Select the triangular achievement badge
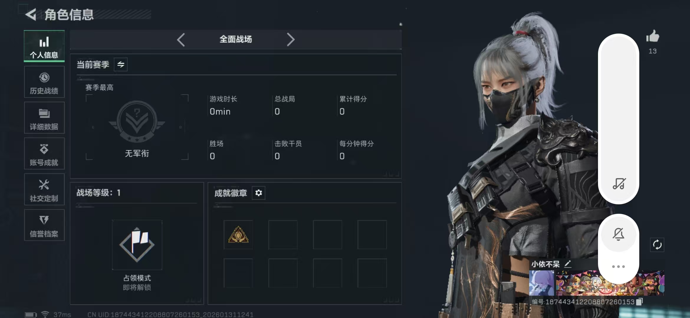The width and height of the screenshot is (690, 318). 238,235
